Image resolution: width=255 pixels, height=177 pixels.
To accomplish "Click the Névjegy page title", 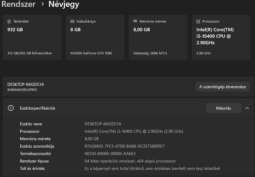I will 64,4.
